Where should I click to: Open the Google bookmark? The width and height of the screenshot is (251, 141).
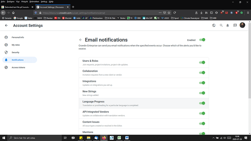pos(18,18)
